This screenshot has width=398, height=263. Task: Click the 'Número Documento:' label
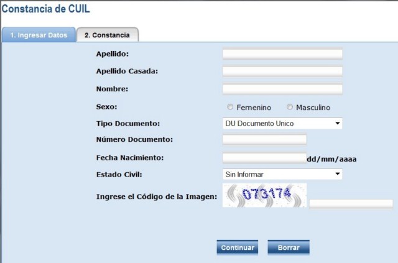tap(134, 139)
